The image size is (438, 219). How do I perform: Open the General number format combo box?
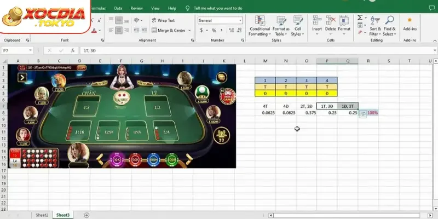point(220,20)
